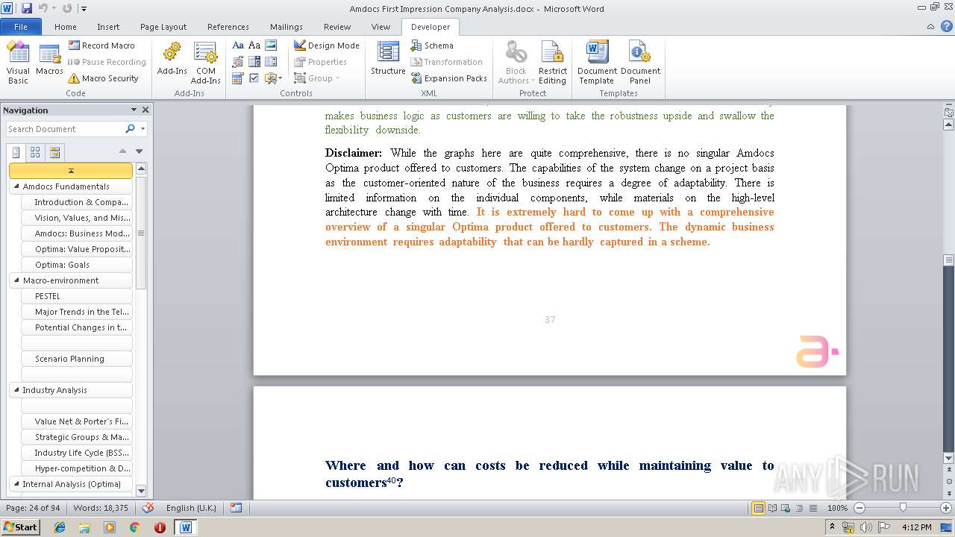Open the Legacy Tools dropdown
955x537 pixels.
point(272,78)
